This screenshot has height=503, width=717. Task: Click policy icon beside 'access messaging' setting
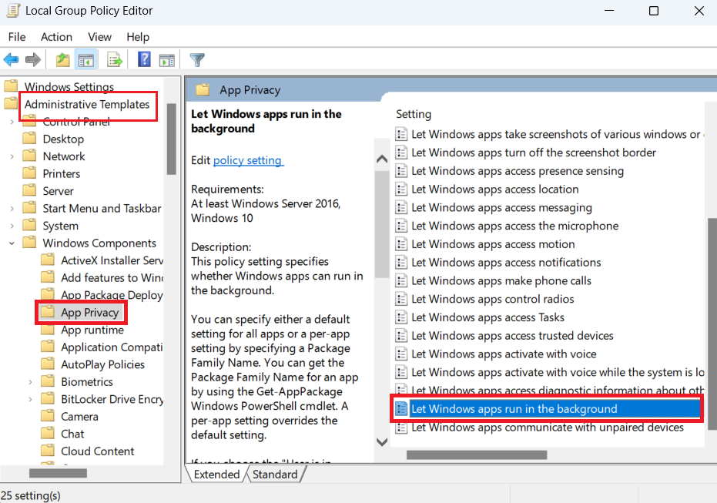(x=401, y=207)
